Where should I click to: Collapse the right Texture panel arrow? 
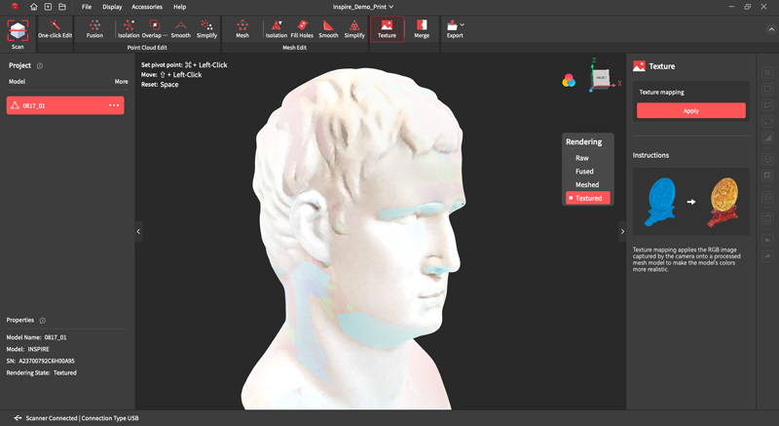click(622, 232)
